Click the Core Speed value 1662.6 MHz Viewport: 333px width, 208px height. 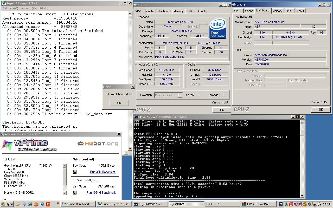pos(167,70)
